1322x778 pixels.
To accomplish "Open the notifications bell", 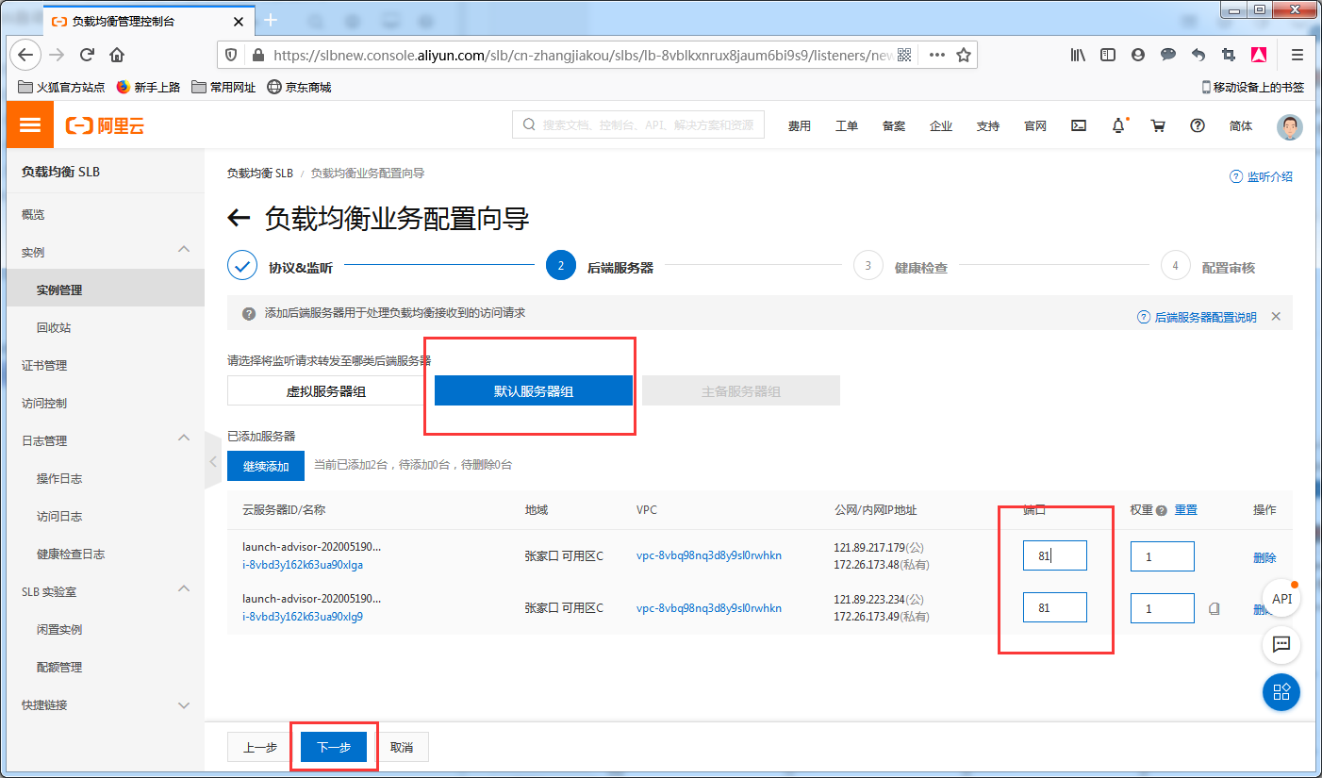I will coord(1118,125).
